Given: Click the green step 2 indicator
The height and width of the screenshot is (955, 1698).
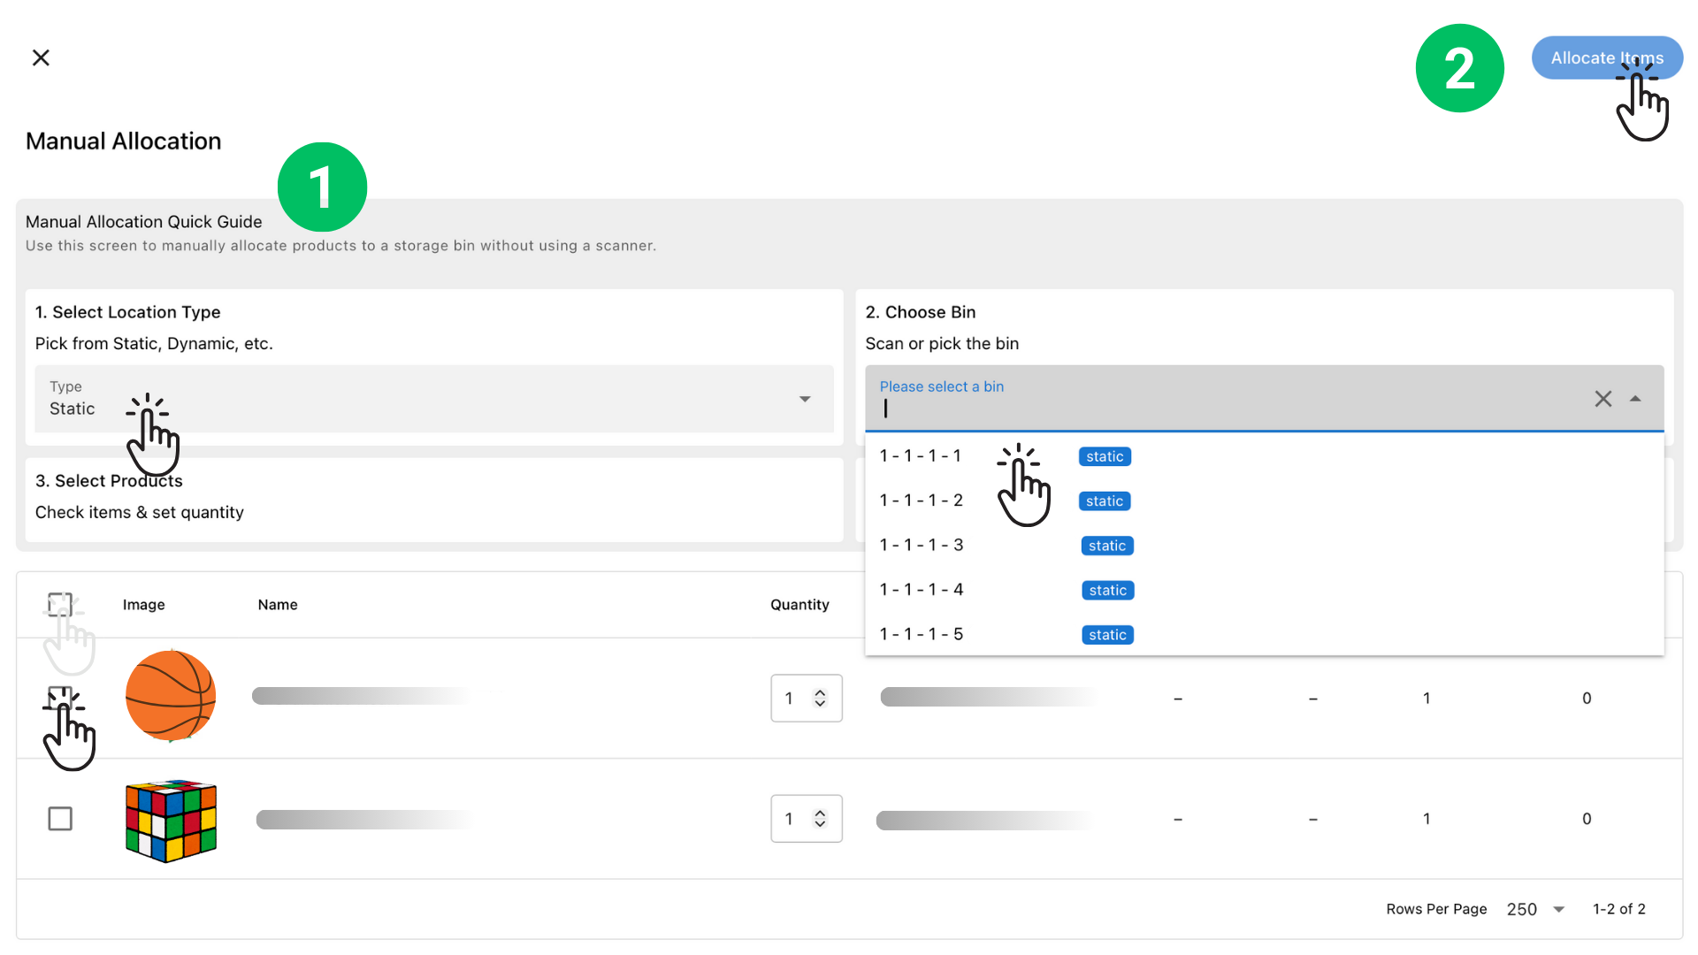Looking at the screenshot, I should pos(1459,67).
